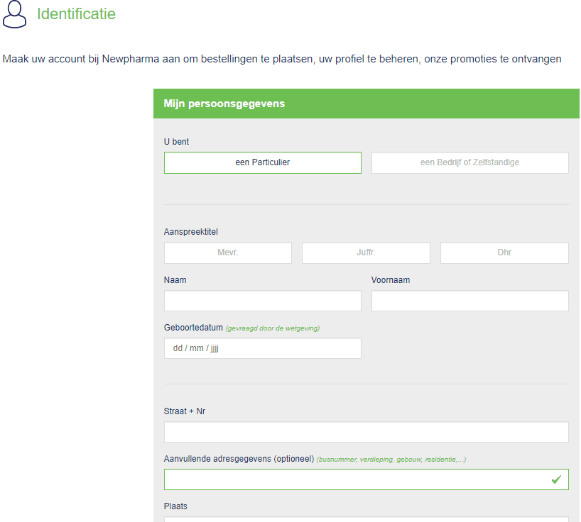The height and width of the screenshot is (522, 581).
Task: Click the Geboortedatum dd / mm / jjjj field
Action: coord(262,348)
